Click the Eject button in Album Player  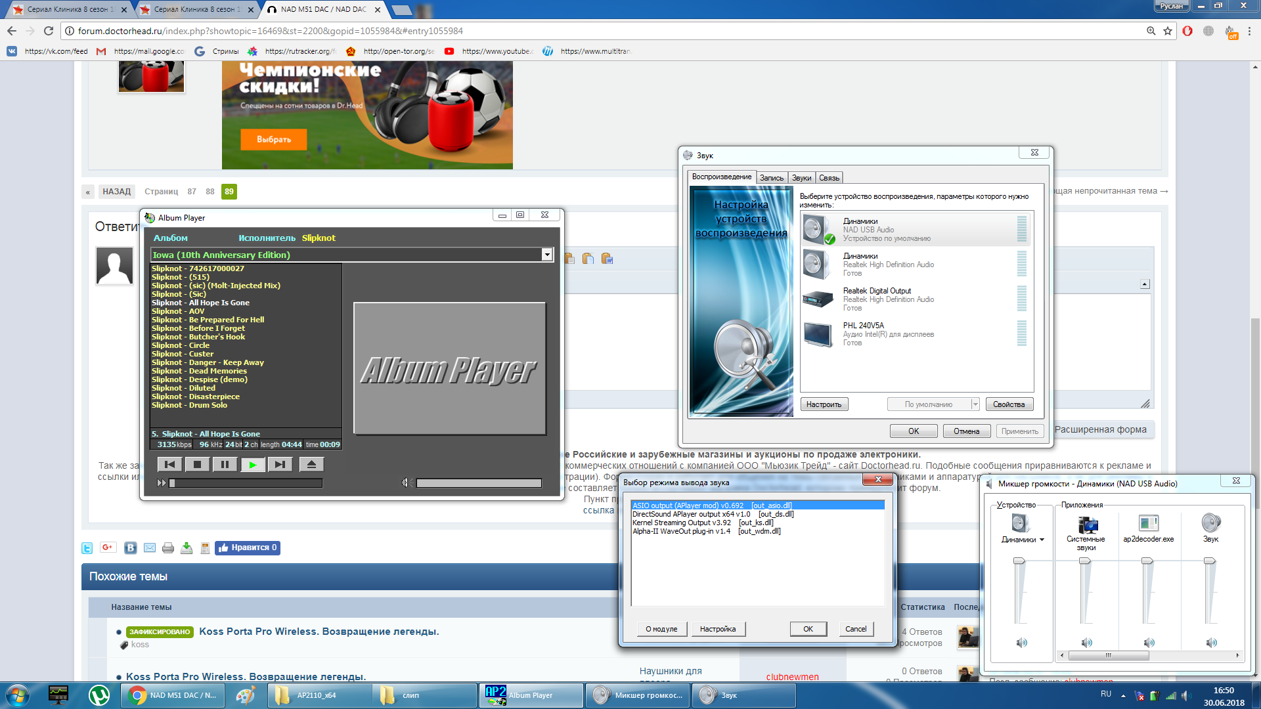coord(311,465)
